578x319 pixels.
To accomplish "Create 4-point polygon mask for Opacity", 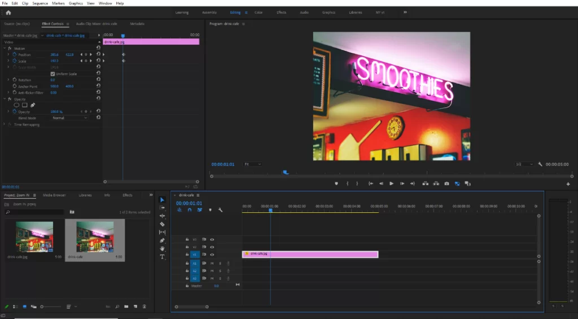I will click(25, 105).
